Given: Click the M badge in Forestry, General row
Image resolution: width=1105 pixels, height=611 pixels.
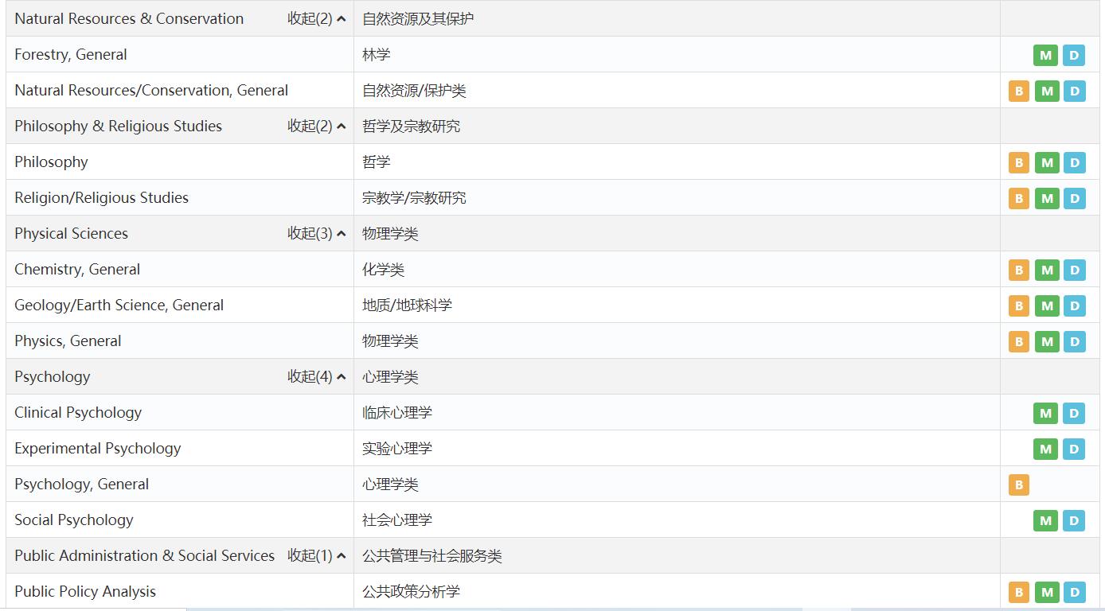Looking at the screenshot, I should coord(1046,55).
